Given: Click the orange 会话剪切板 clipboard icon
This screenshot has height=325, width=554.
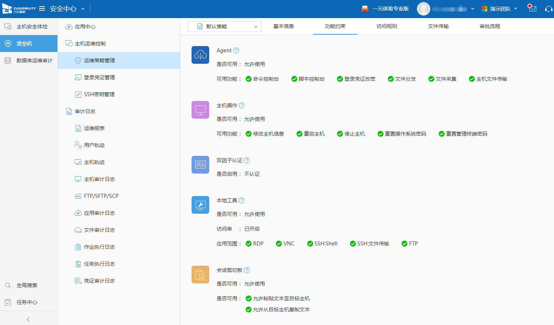Looking at the screenshot, I should click(200, 275).
